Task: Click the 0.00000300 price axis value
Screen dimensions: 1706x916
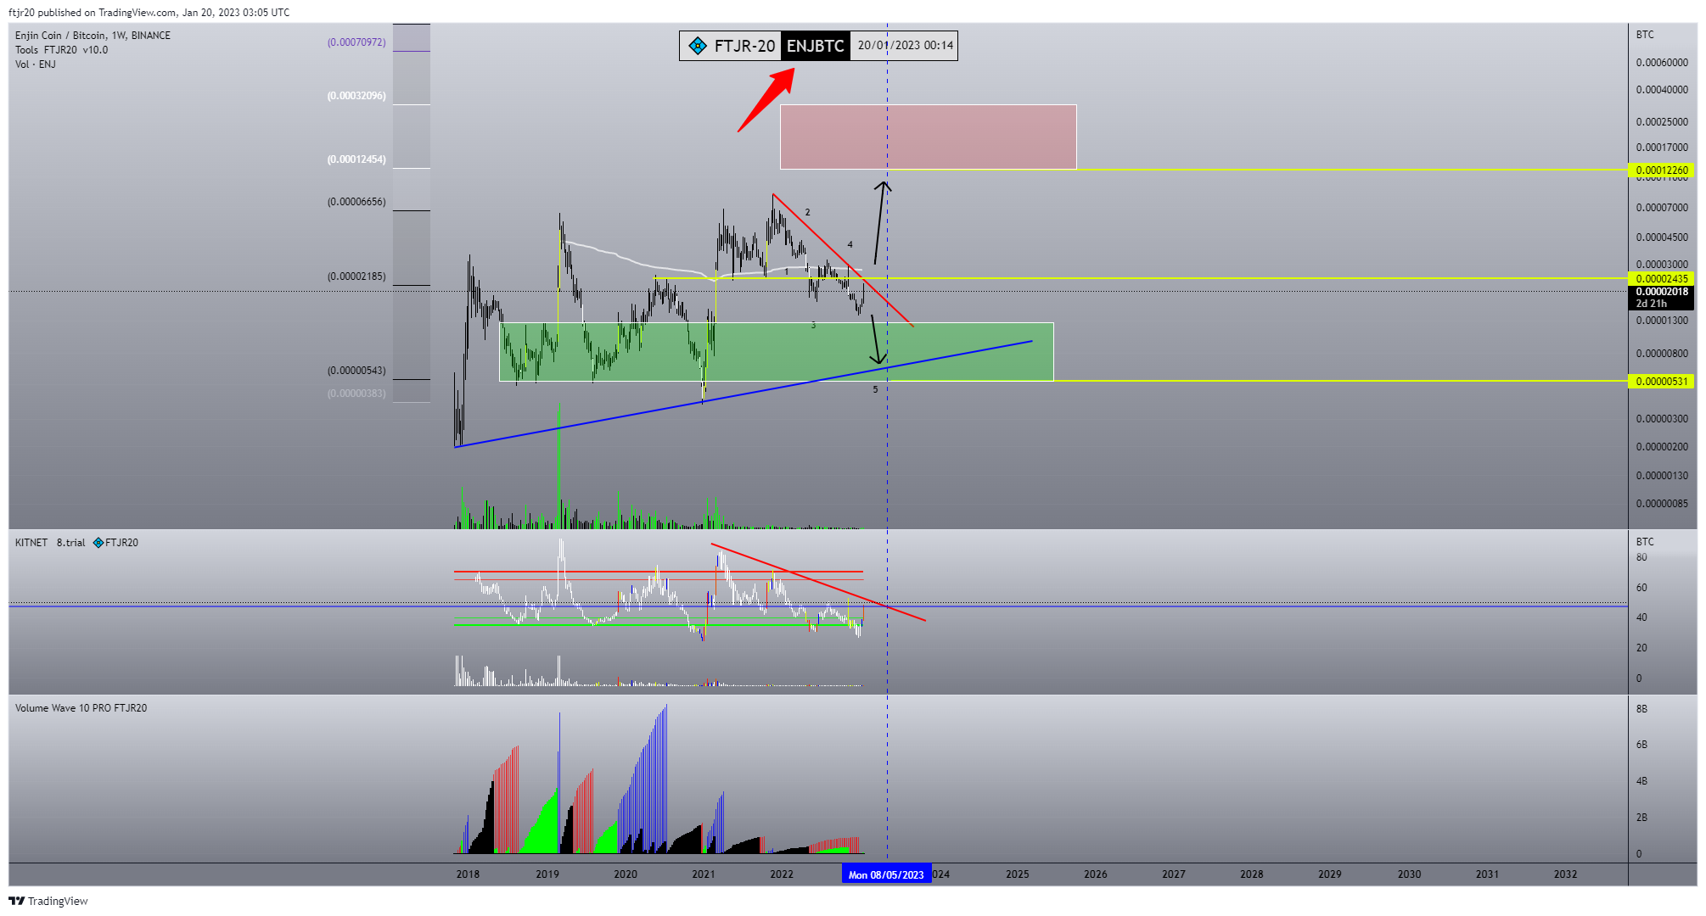Action: pos(1662,419)
